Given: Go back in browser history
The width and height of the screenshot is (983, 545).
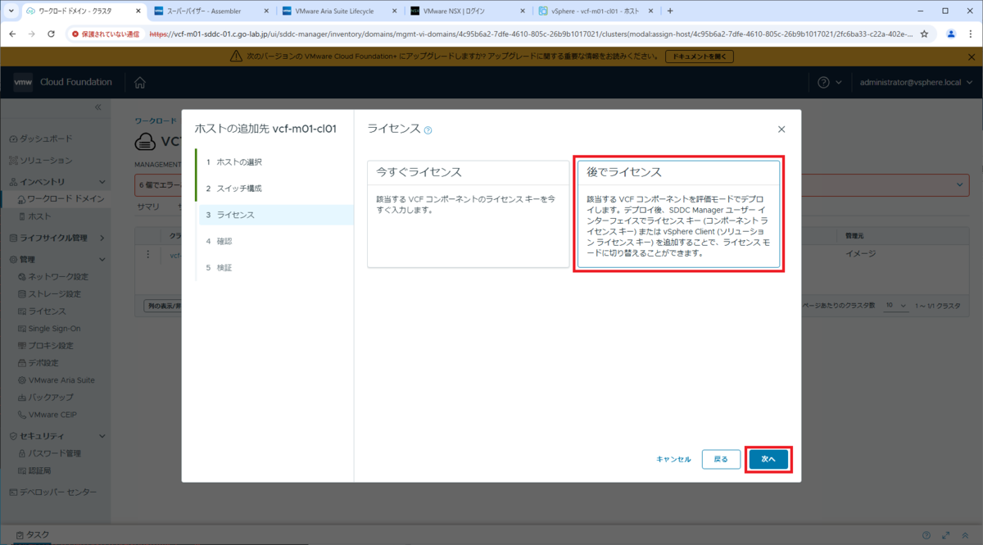Looking at the screenshot, I should click(11, 34).
